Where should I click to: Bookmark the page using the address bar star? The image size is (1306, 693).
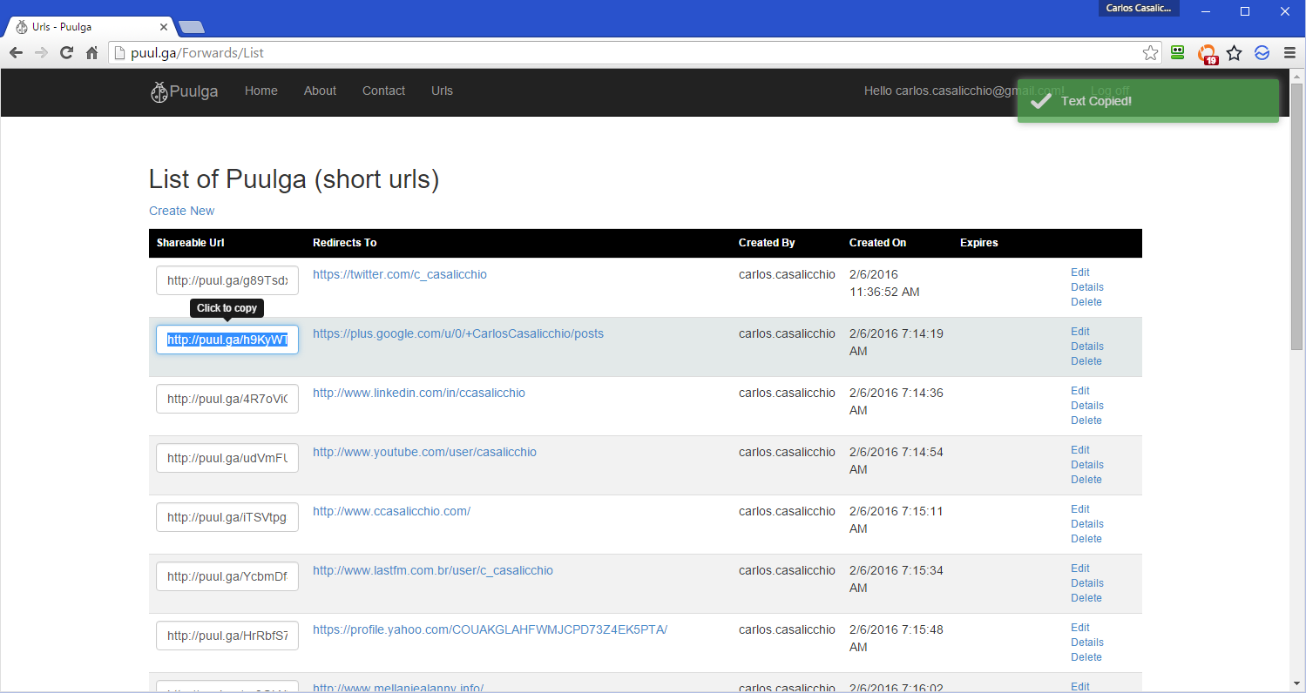coord(1150,53)
